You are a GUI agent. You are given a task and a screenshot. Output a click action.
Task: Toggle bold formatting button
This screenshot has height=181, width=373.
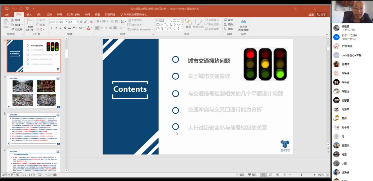(51, 28)
